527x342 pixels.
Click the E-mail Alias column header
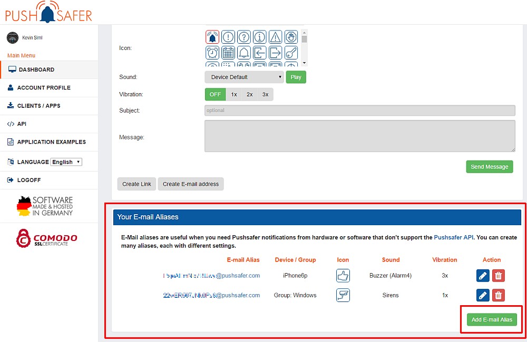click(243, 260)
